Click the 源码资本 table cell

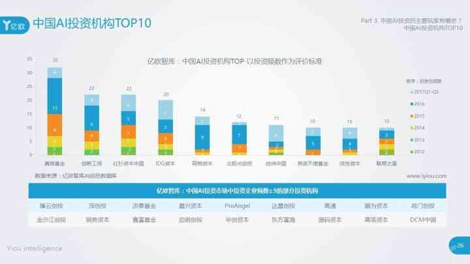tap(330, 220)
